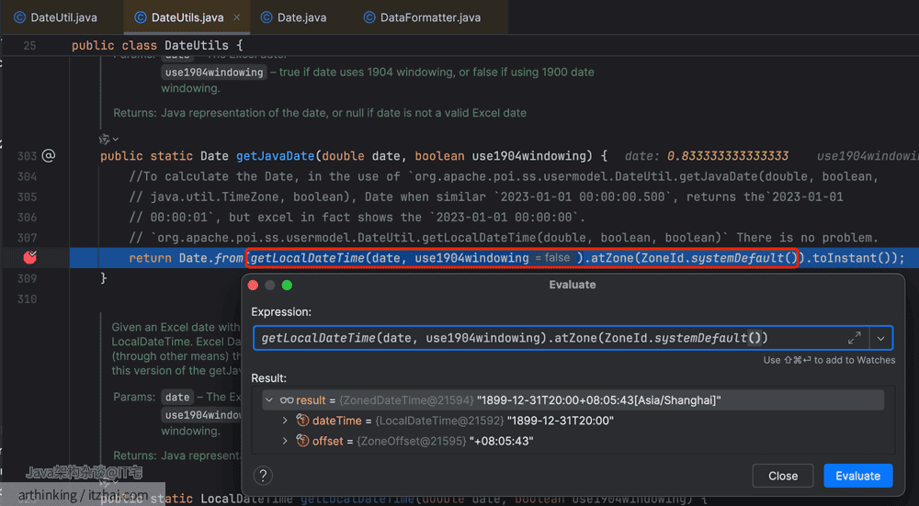919x506 pixels.
Task: Click line number 309 in gutter
Action: 27,278
